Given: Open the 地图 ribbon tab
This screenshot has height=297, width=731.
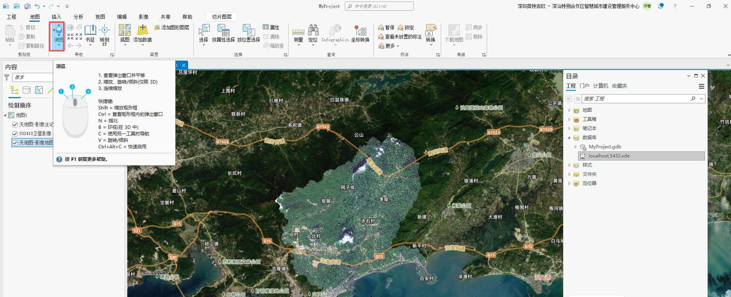Looking at the screenshot, I should pos(35,17).
